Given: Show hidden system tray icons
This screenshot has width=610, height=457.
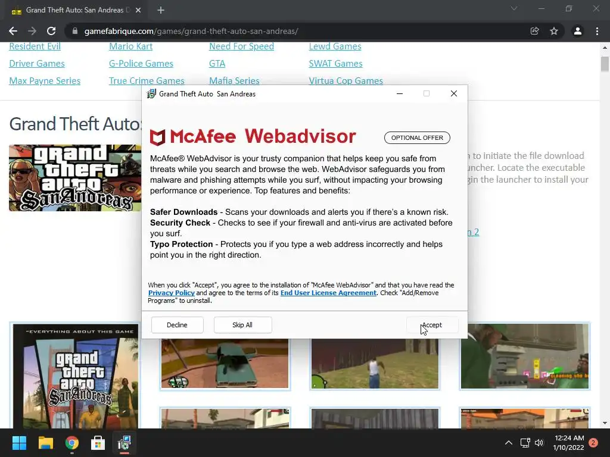Looking at the screenshot, I should [509, 443].
